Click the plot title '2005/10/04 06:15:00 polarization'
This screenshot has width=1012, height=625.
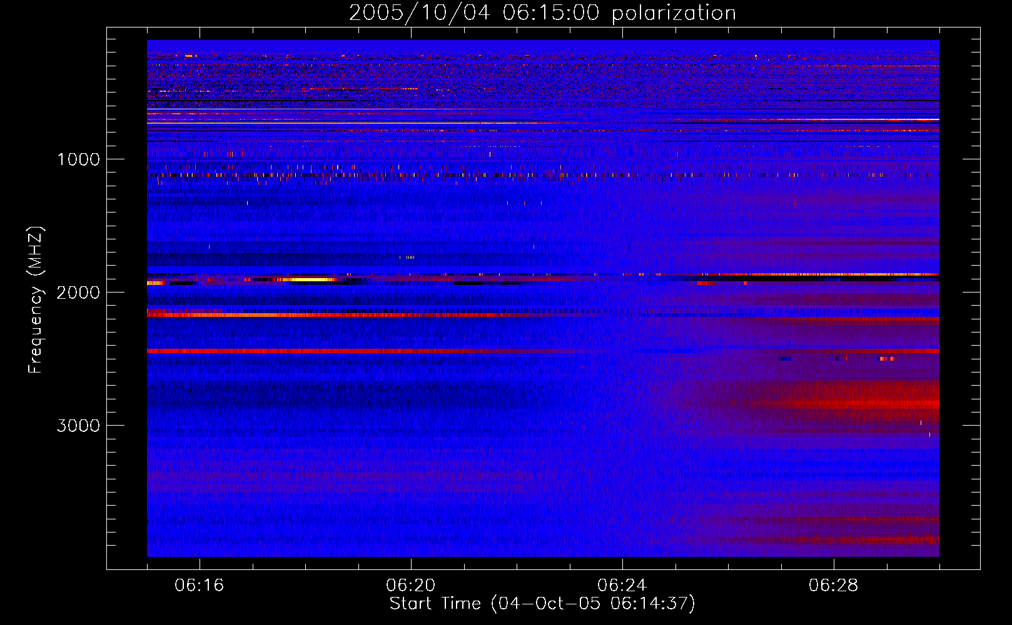(542, 13)
